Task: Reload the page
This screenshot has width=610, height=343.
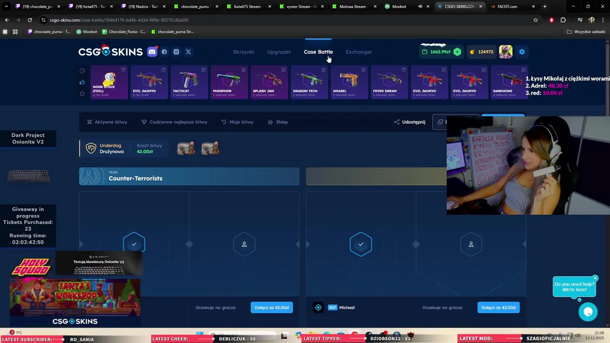Action: coord(30,20)
